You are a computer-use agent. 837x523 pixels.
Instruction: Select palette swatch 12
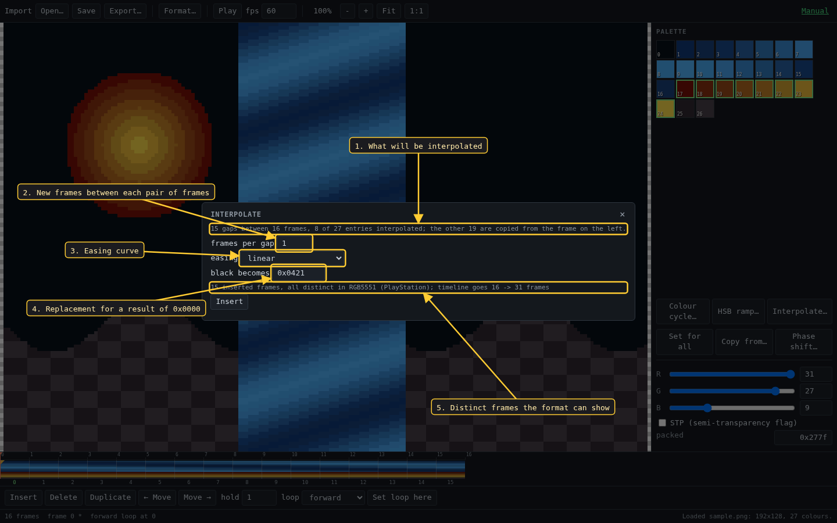745,69
